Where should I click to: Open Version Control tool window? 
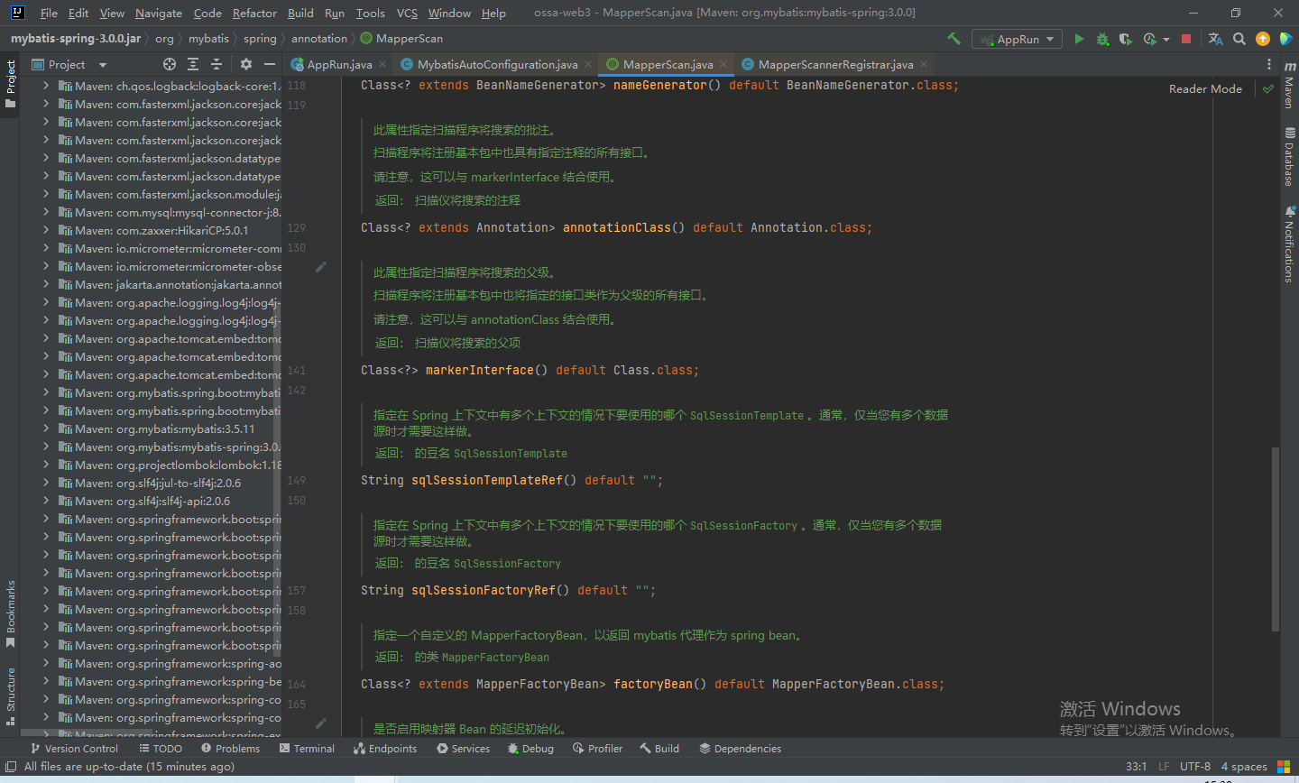click(x=74, y=749)
